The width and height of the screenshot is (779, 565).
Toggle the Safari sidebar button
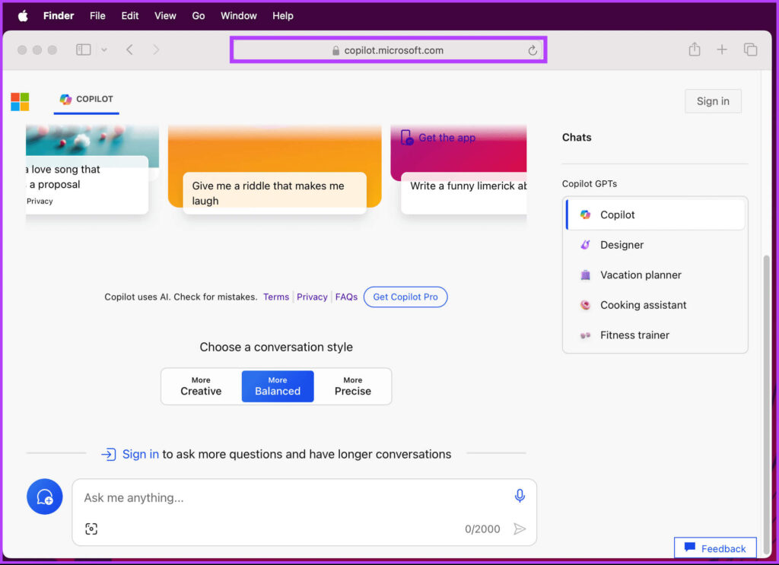pos(84,50)
